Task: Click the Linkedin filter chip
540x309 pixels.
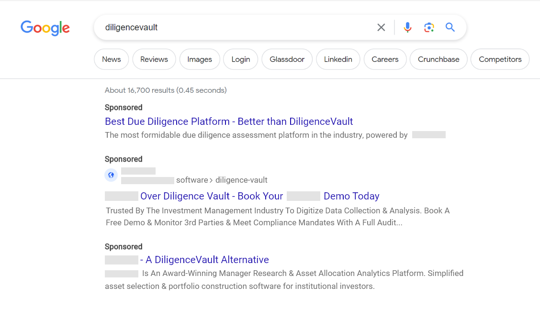Action: pyautogui.click(x=338, y=59)
